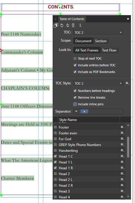The width and height of the screenshot is (135, 203).
Task: Open the Separator dropdown arrow
Action: (76, 111)
